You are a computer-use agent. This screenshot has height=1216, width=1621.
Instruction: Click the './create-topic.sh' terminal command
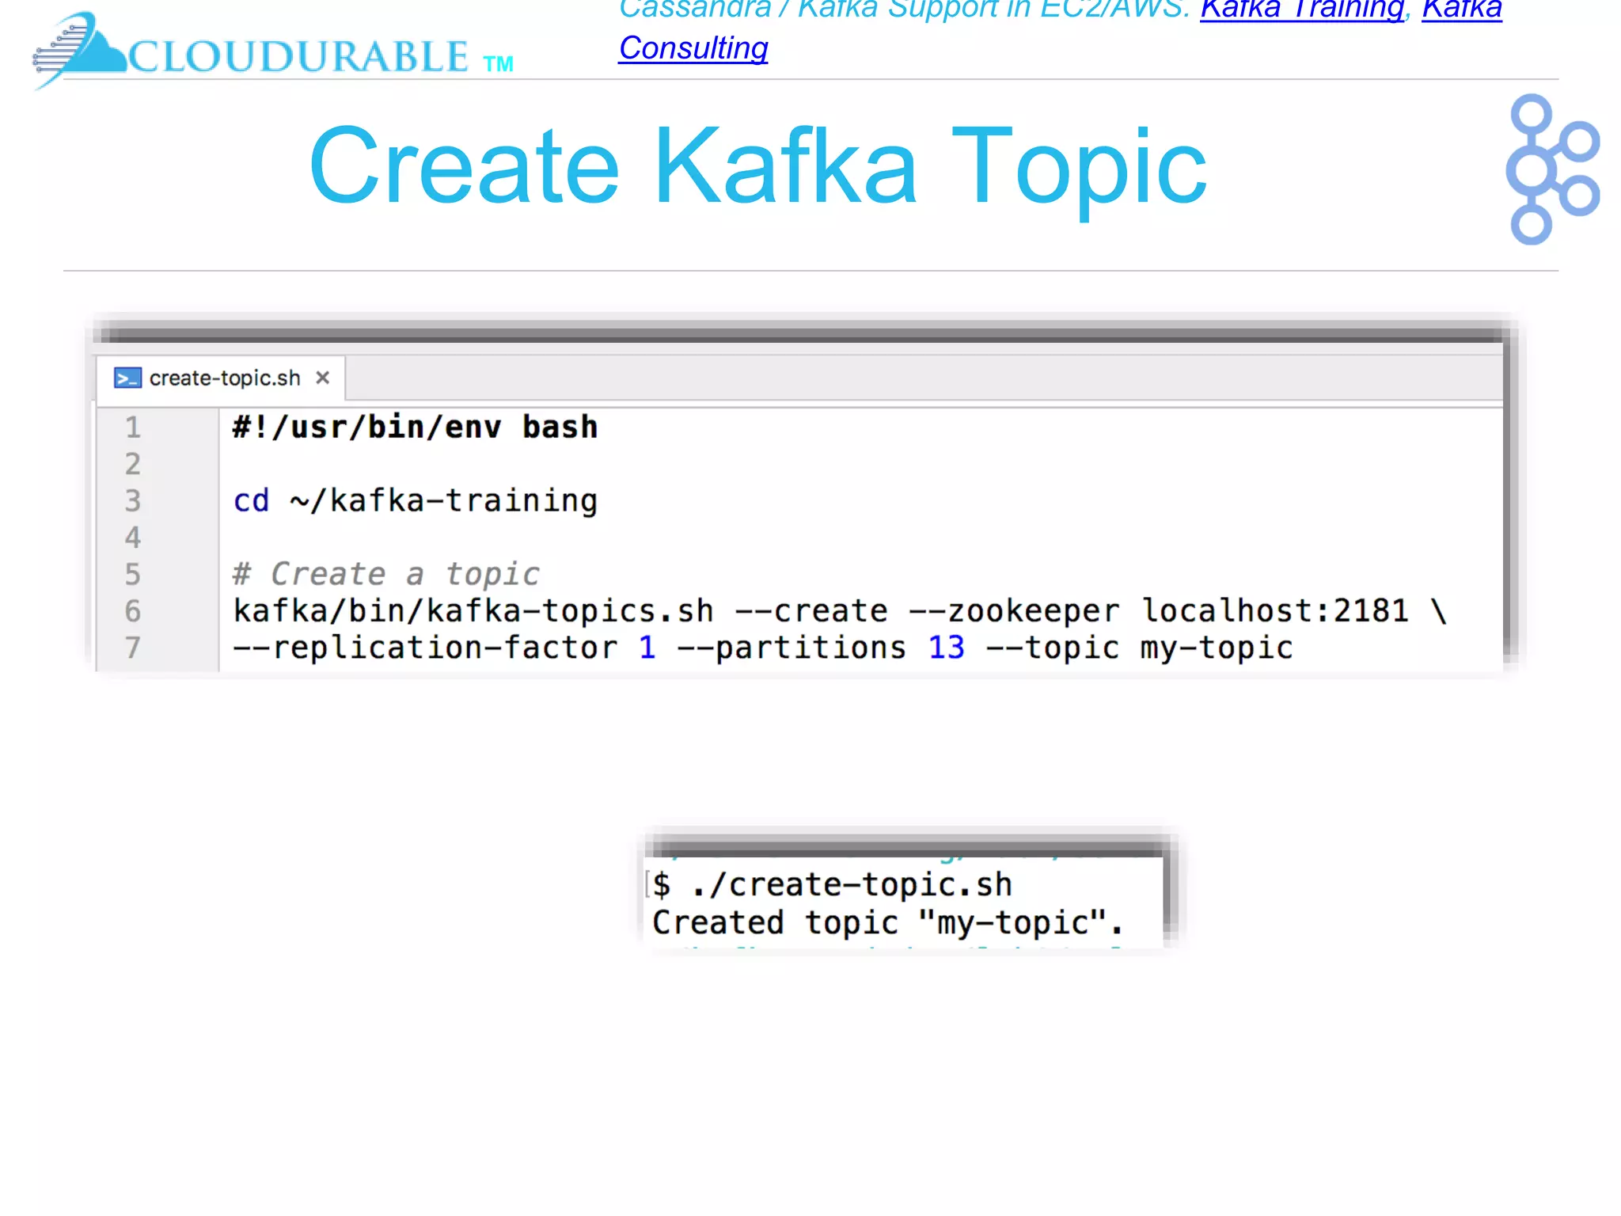pos(852,885)
